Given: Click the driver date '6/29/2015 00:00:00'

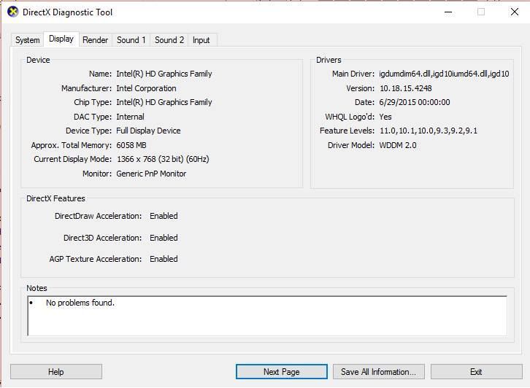Looking at the screenshot, I should click(415, 102).
